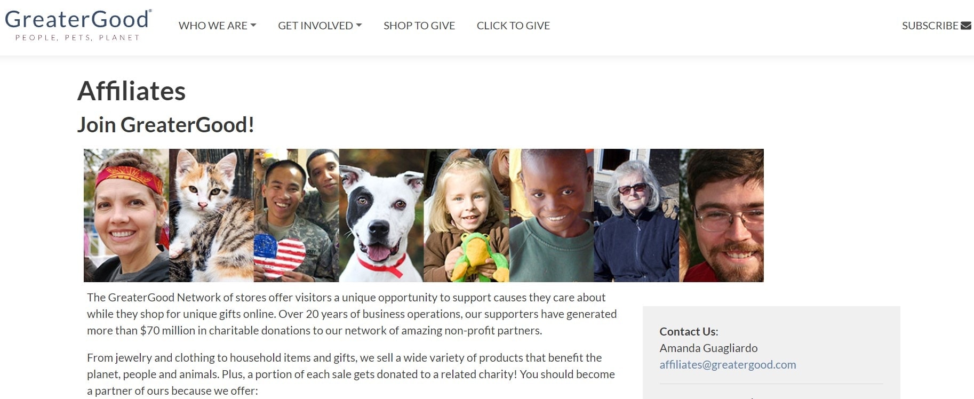Open the WHO WE ARE menu
The width and height of the screenshot is (974, 399).
click(x=217, y=26)
